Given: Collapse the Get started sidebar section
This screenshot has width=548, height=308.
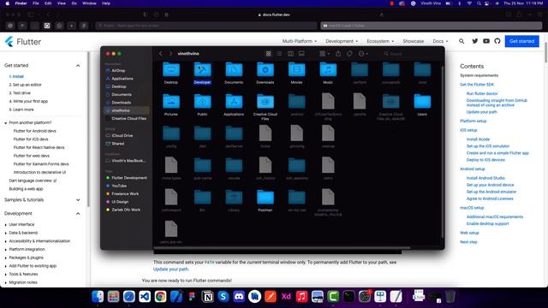Looking at the screenshot, I should point(78,66).
